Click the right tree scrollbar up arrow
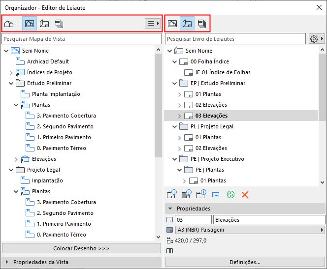 tap(322, 50)
